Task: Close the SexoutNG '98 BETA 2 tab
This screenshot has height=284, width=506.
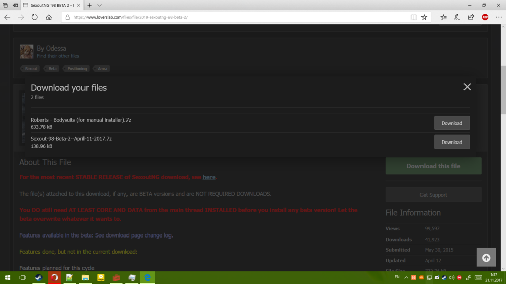Action: (78, 5)
